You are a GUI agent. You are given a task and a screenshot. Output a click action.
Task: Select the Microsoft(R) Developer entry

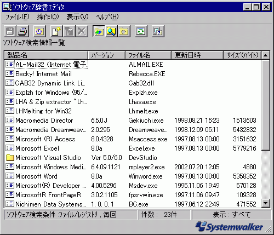coord(50,186)
